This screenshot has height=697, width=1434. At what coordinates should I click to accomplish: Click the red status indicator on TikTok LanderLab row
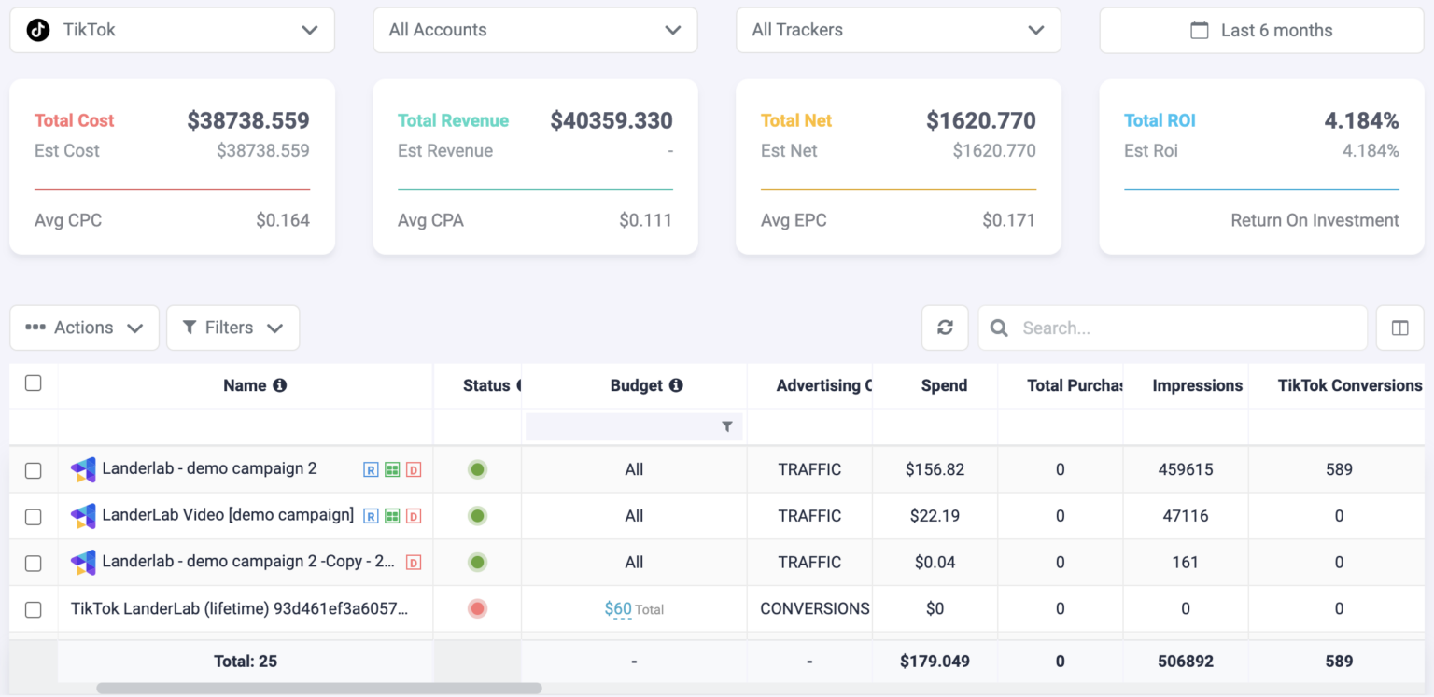pos(477,608)
